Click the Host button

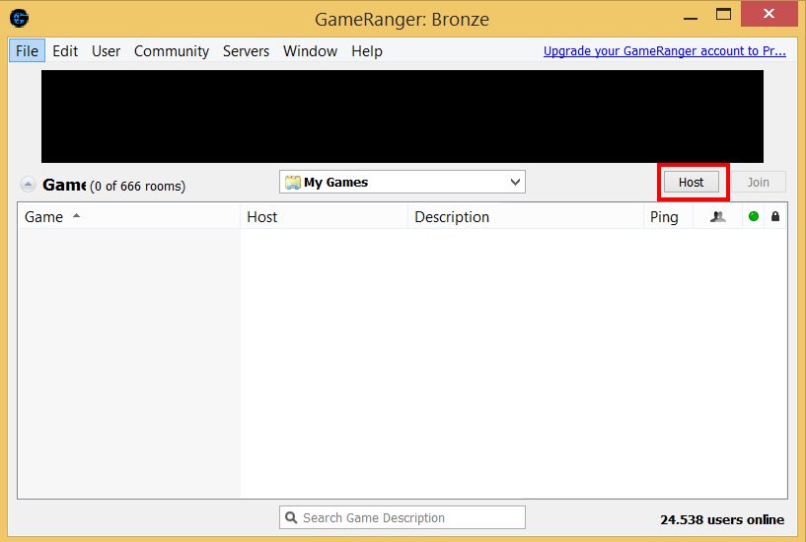pyautogui.click(x=692, y=182)
